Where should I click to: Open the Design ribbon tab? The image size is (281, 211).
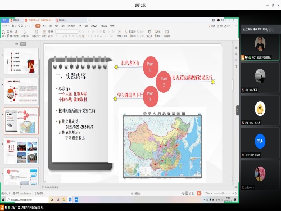tap(50, 26)
